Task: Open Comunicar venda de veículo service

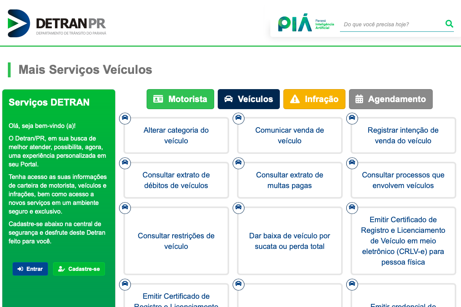Action: [x=290, y=135]
